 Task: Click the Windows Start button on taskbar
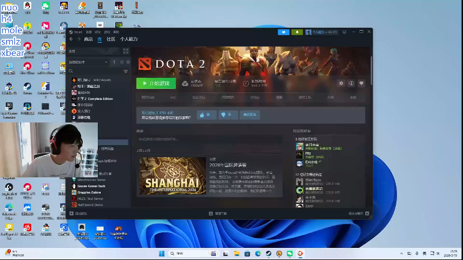pyautogui.click(x=161, y=254)
